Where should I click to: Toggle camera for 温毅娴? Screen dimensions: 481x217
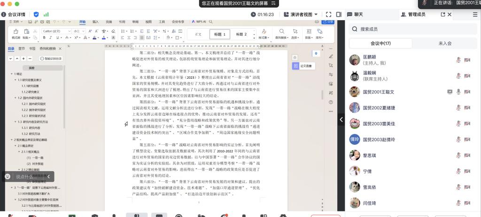(x=467, y=76)
